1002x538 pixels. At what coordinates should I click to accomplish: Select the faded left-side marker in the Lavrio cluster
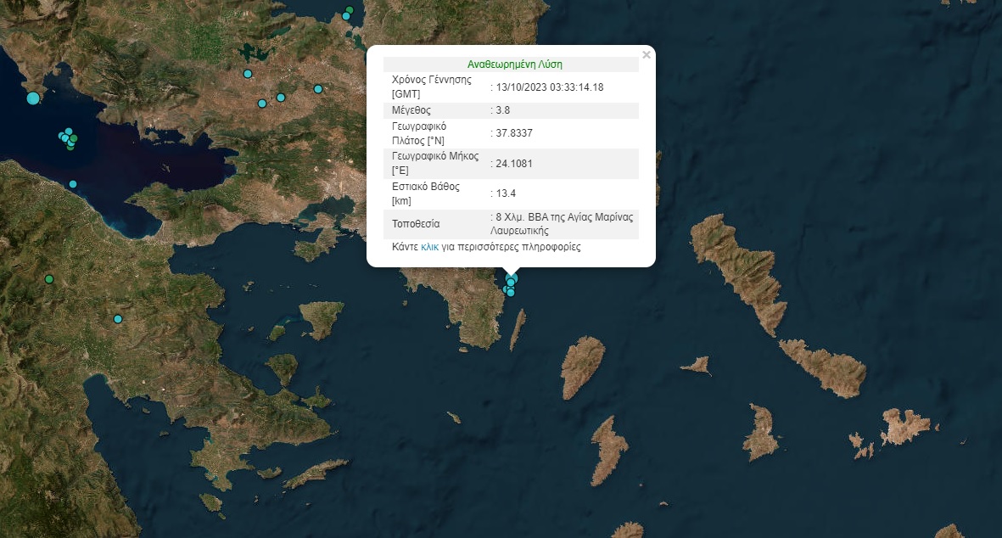[504, 289]
